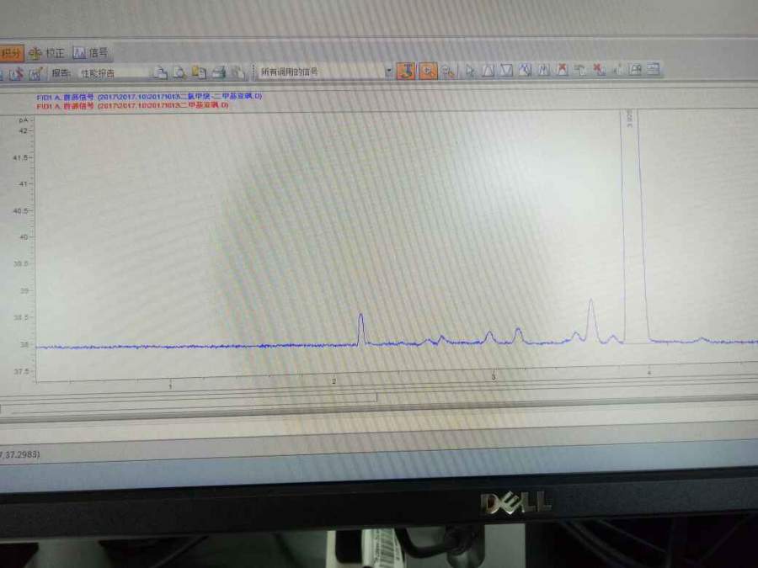Open the print preview magnifier icon
The height and width of the screenshot is (568, 758).
(179, 73)
